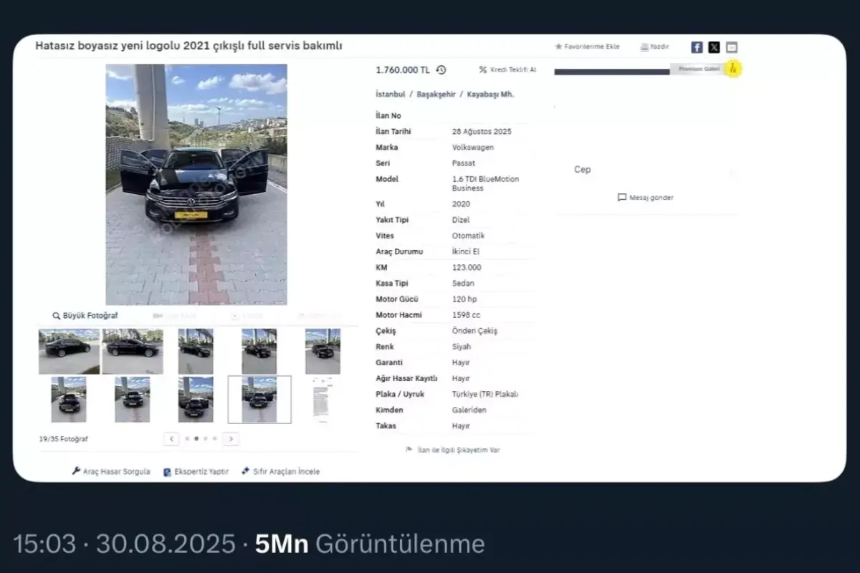Click the star icon beside Favorilerime Ekle
Image resolution: width=860 pixels, height=573 pixels.
click(x=558, y=47)
